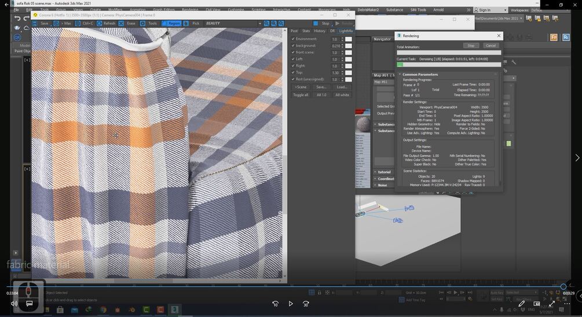Toggle the Region render tool
Screen dimensions: 582x317
171,23
